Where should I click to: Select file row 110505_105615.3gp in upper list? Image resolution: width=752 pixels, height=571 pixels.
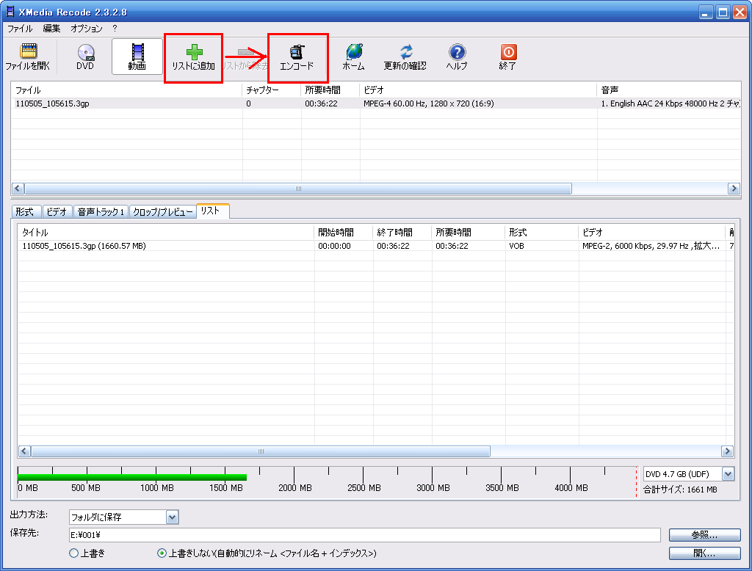point(376,103)
